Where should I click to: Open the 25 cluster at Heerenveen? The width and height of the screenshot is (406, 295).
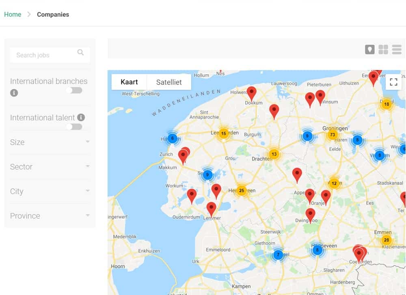click(242, 191)
